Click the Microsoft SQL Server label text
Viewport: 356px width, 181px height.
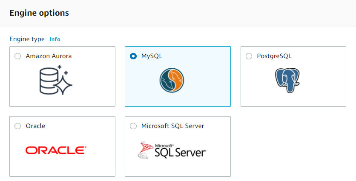coord(172,126)
